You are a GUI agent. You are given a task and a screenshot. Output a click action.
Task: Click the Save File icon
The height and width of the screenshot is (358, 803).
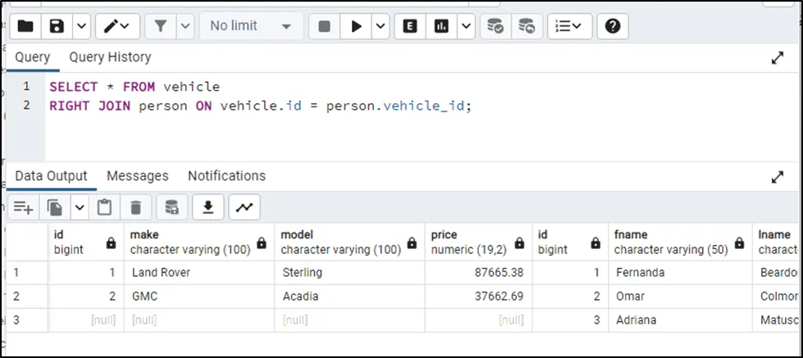[57, 26]
